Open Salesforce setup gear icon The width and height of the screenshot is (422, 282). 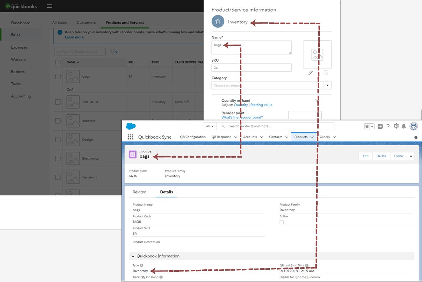(396, 126)
